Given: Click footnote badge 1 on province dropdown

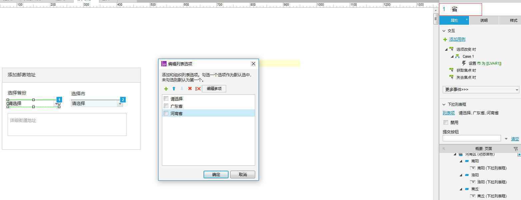Looking at the screenshot, I should [59, 100].
